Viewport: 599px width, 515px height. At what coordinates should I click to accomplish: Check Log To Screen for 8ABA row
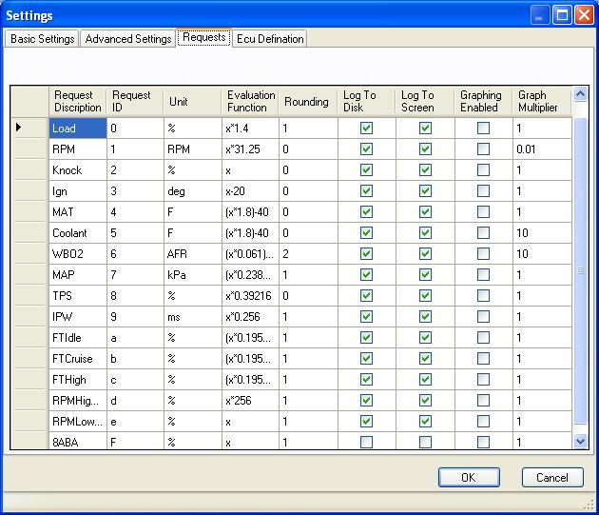(425, 443)
